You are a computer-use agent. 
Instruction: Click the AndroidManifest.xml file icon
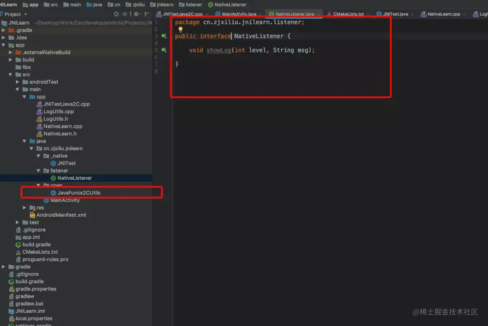tap(33, 215)
